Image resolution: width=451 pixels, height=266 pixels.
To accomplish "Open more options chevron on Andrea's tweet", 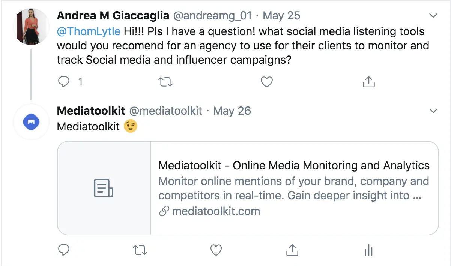I will (x=433, y=16).
